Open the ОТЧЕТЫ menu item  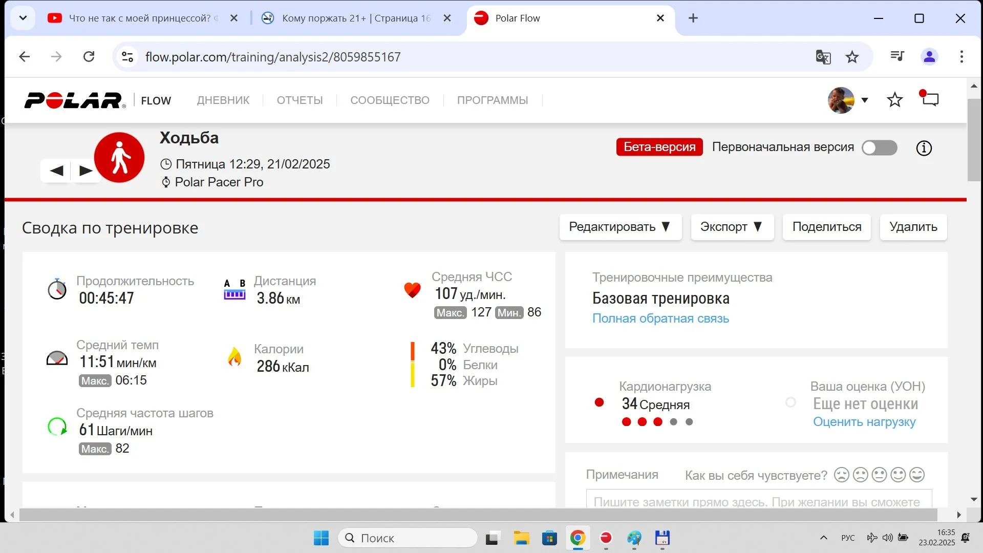click(300, 100)
